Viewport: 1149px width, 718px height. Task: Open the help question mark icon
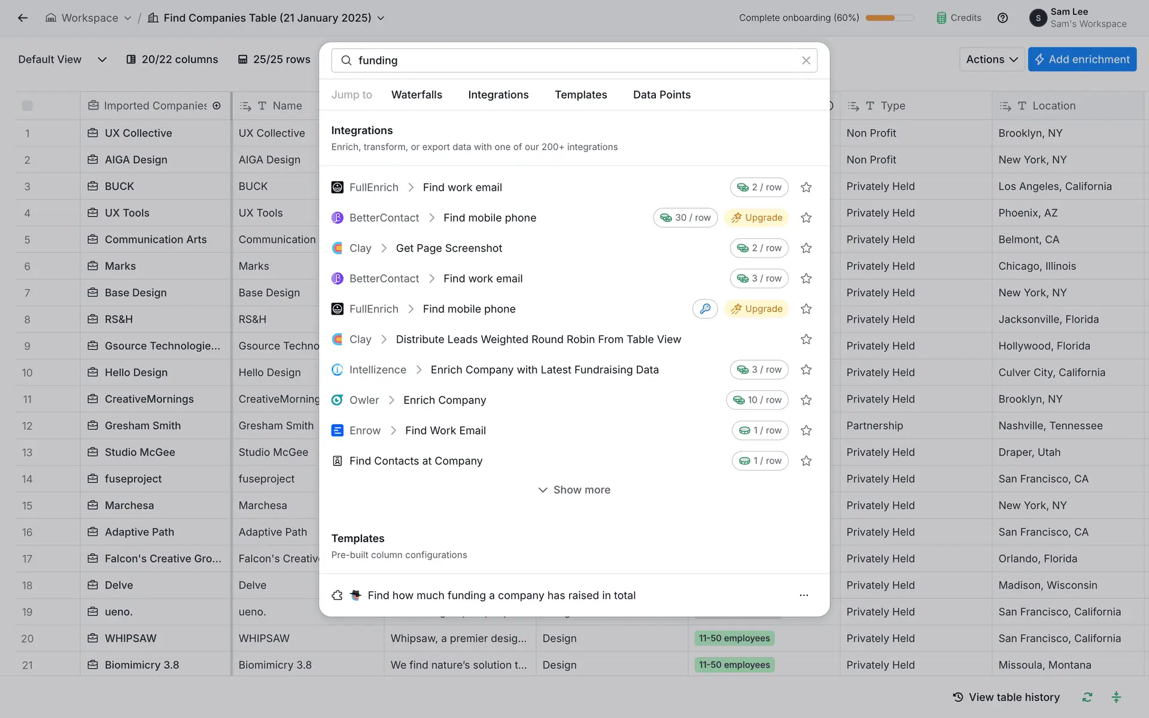pyautogui.click(x=1002, y=18)
